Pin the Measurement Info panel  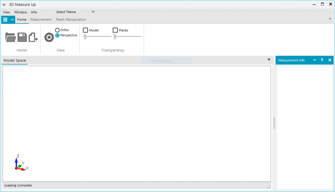(x=322, y=60)
